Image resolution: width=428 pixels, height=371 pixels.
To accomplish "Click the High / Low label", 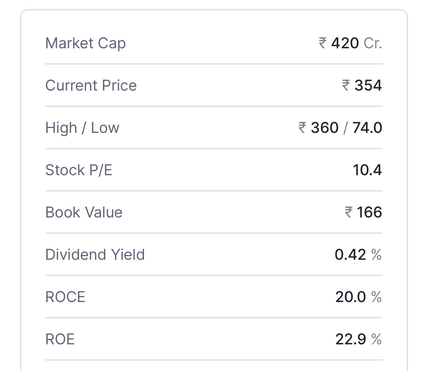I will point(82,128).
